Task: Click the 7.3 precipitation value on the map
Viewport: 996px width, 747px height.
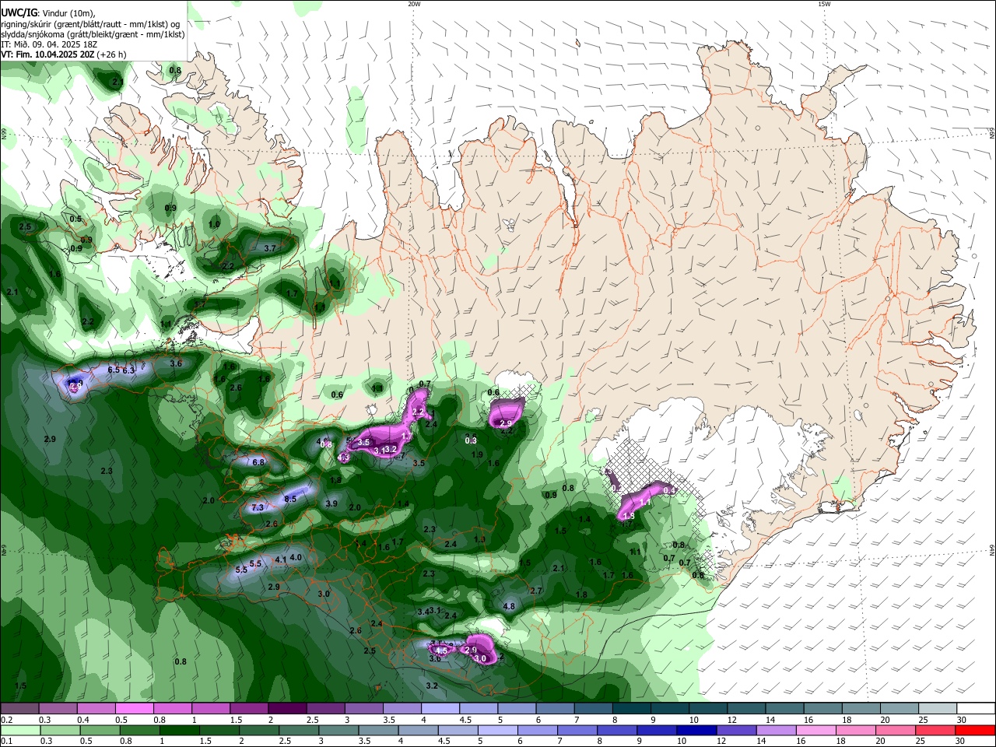Action: pos(258,507)
